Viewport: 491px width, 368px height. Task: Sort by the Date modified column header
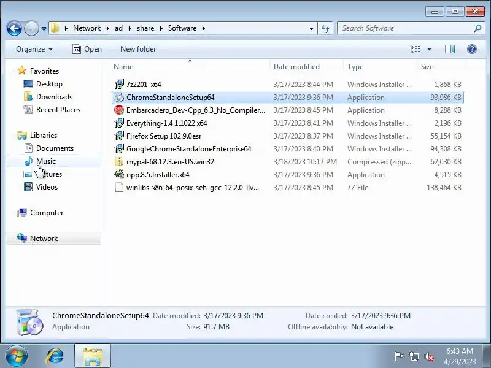pyautogui.click(x=306, y=67)
